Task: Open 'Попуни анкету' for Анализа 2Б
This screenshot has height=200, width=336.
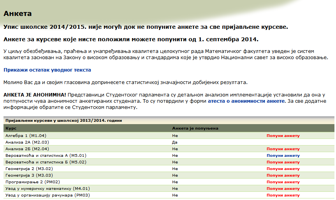Action: (283, 149)
